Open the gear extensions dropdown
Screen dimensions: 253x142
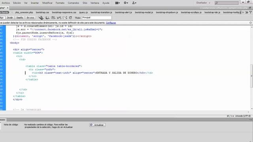[x=126, y=3]
